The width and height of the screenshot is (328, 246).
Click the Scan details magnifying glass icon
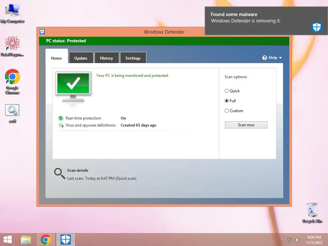point(59,173)
